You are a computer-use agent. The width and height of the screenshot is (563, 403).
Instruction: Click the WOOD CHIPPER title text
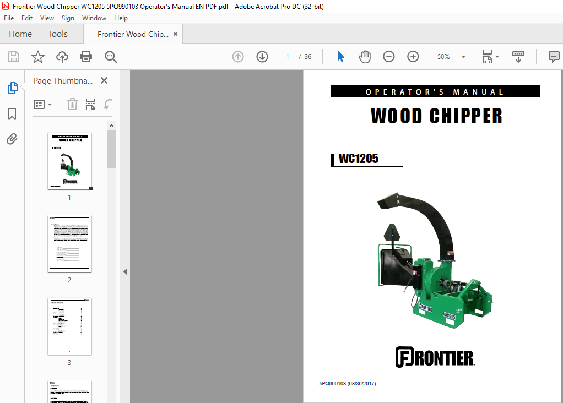(x=436, y=116)
